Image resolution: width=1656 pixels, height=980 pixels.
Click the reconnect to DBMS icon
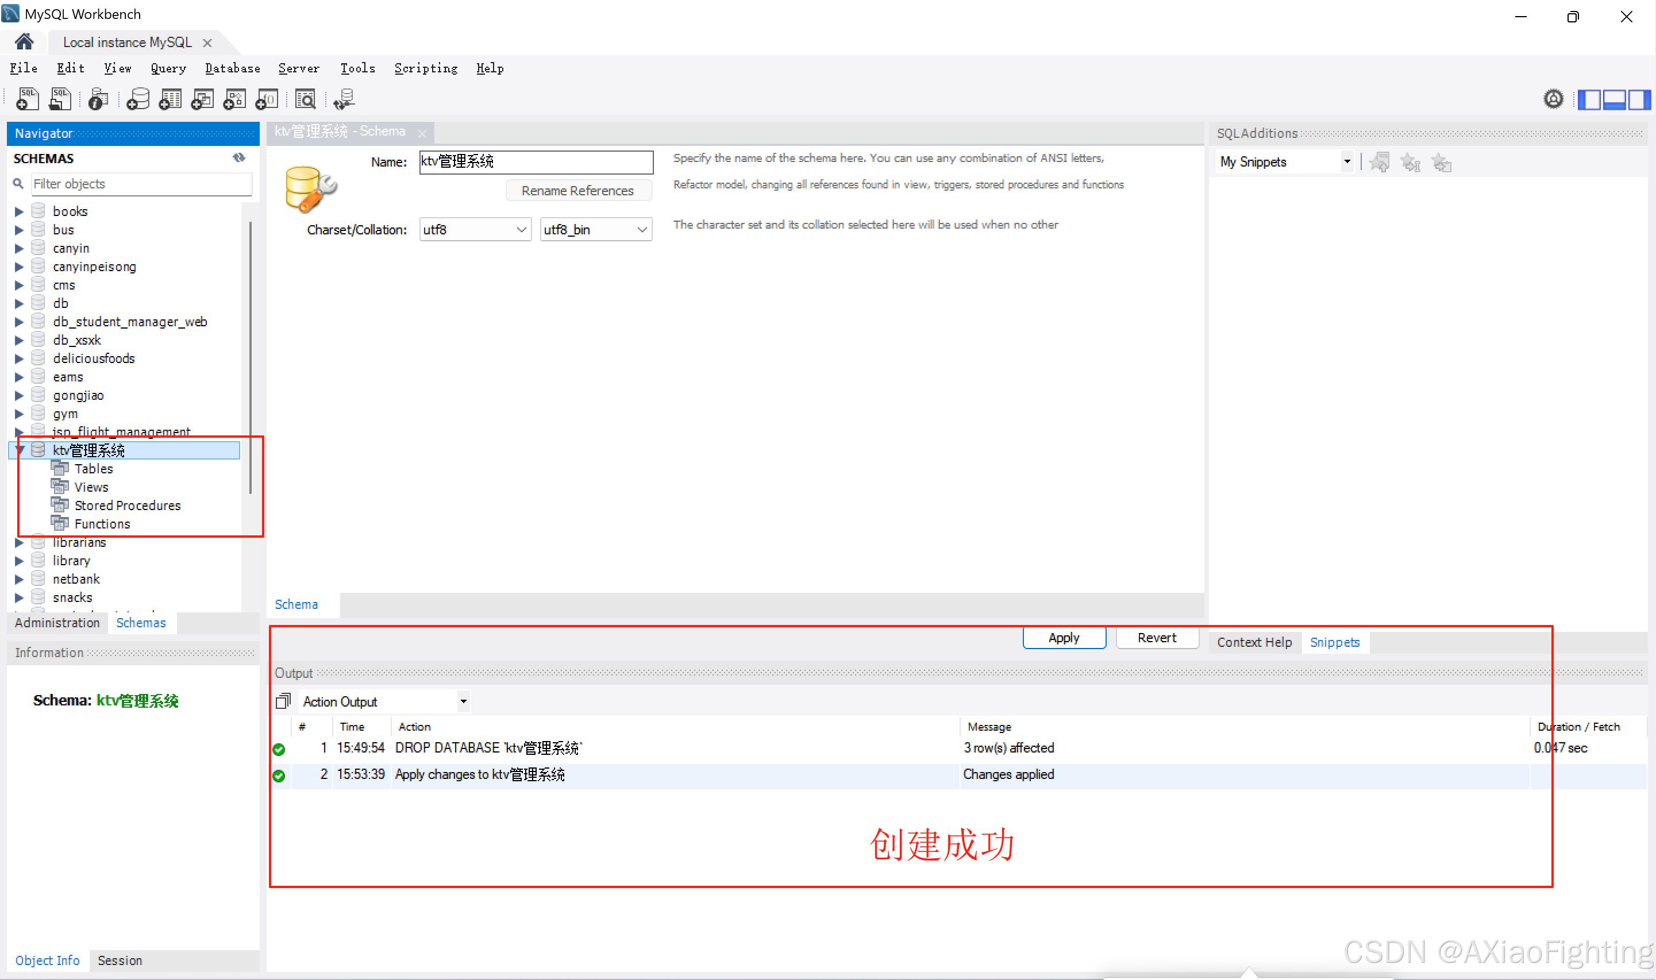coord(344,99)
